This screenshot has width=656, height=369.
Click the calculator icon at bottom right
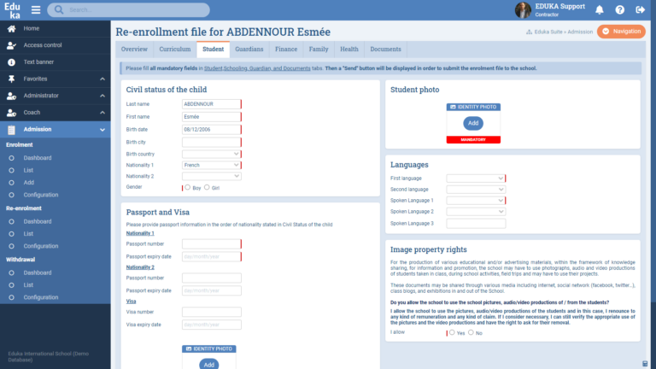645,363
